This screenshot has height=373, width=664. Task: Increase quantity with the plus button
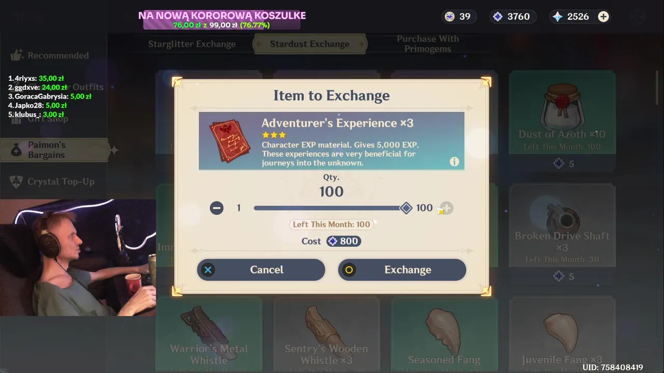pos(446,208)
